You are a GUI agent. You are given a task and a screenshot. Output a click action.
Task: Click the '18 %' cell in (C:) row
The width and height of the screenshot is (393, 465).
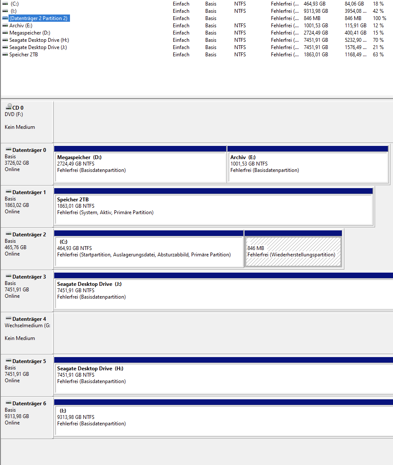tap(378, 4)
